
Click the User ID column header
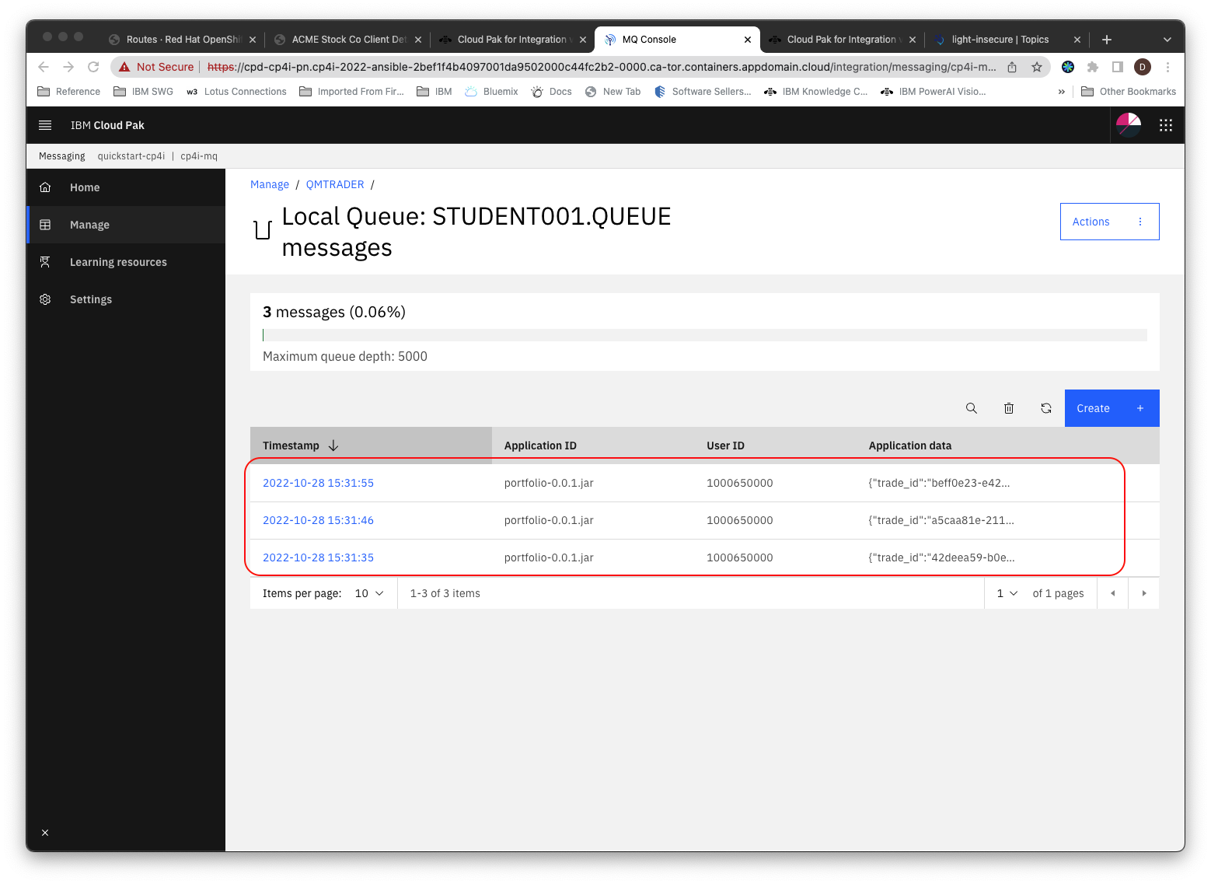[725, 445]
